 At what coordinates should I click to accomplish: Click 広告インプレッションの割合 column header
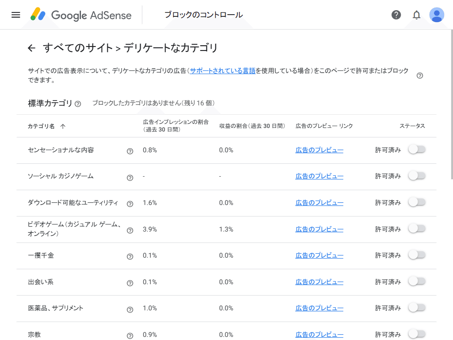pos(176,126)
